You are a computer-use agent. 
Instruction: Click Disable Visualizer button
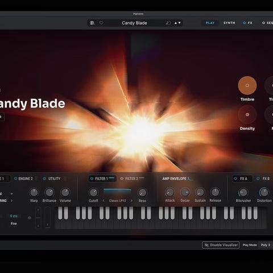[221, 245]
